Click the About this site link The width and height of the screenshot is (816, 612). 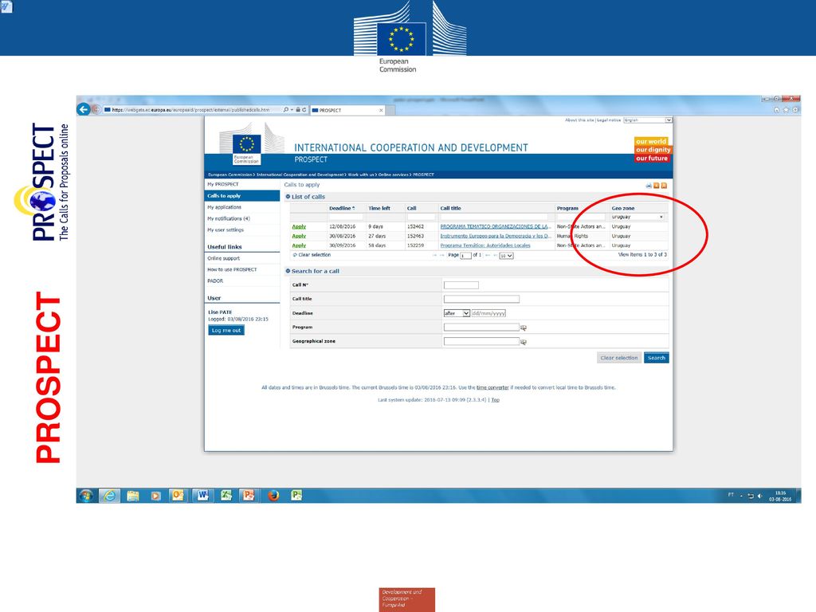coord(580,120)
